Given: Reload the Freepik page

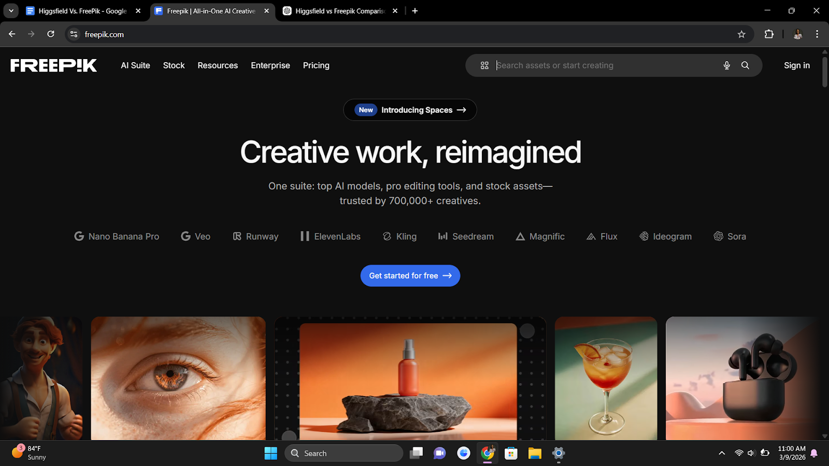Looking at the screenshot, I should point(51,34).
